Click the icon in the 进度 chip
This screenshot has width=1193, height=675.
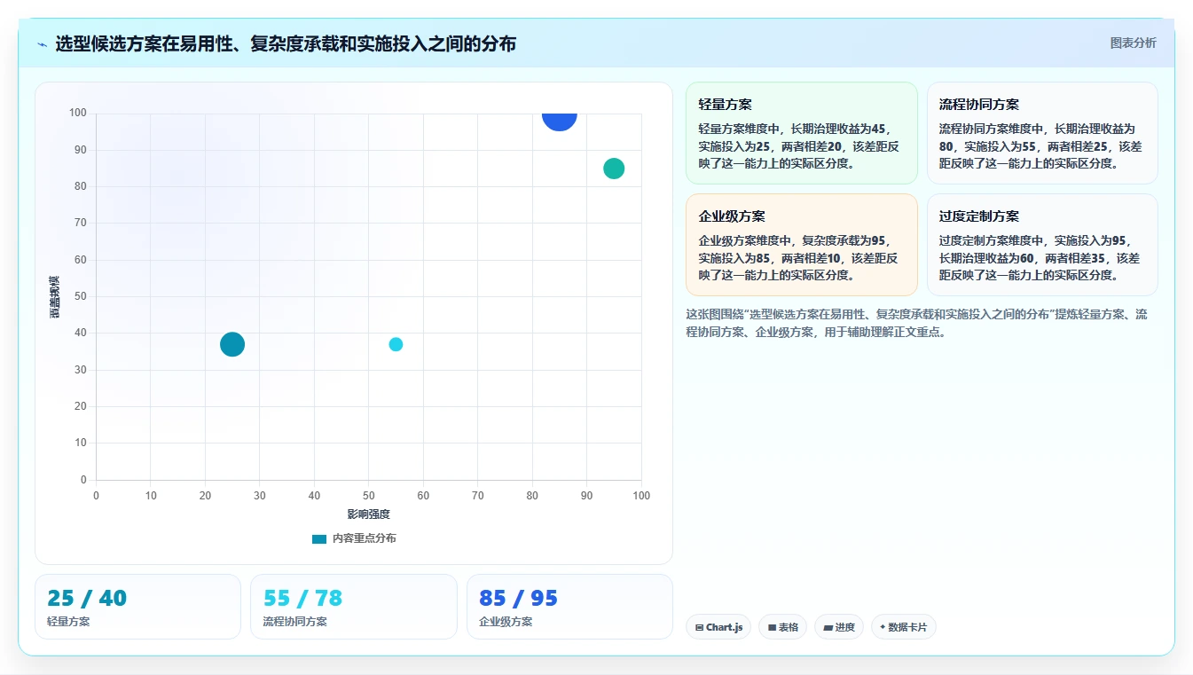[828, 627]
